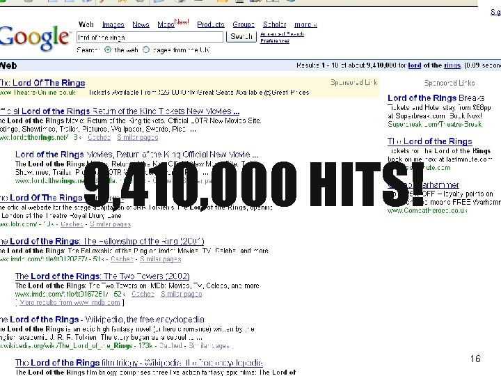Viewport: 501px width, 376px height.
Task: Open 'The Two Towers (2002)' result
Action: (x=102, y=276)
